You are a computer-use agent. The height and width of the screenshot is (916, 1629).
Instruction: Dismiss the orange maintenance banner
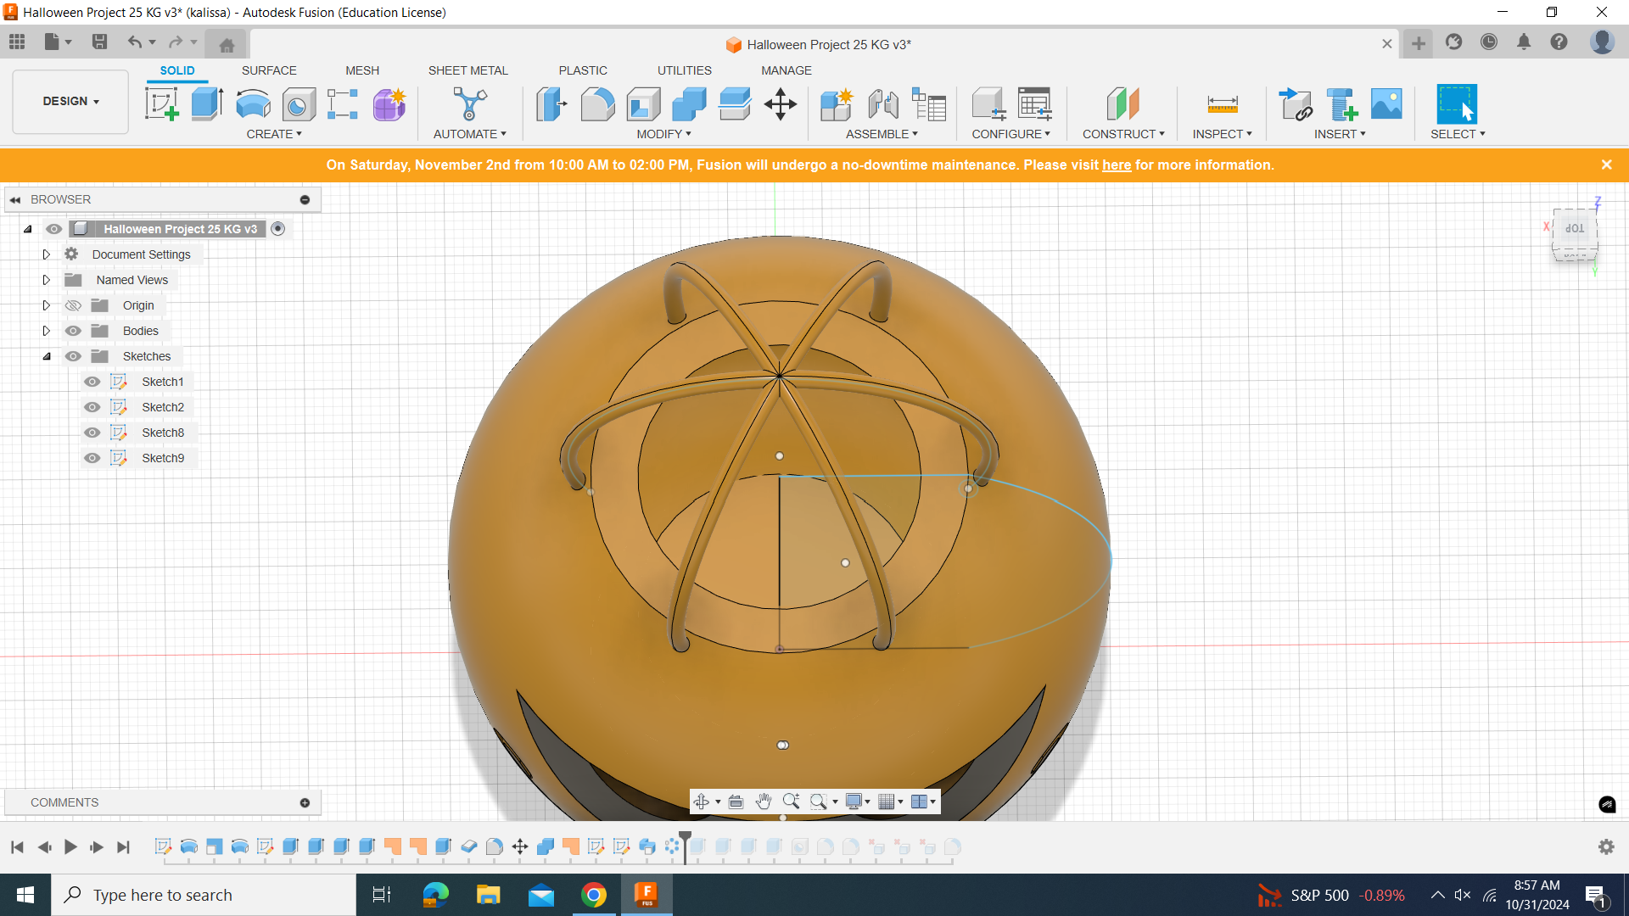tap(1606, 165)
